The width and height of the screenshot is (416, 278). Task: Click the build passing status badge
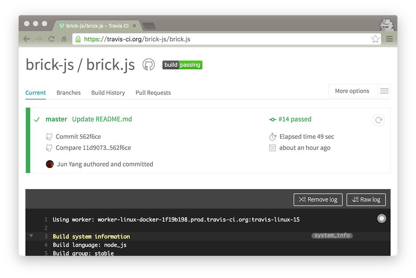(x=182, y=65)
